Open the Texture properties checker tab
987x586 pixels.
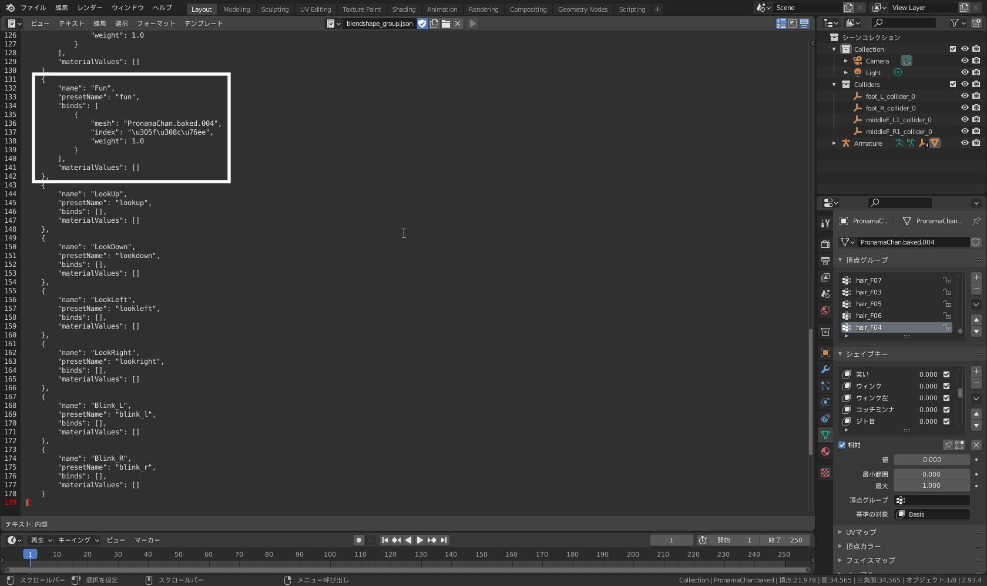tap(825, 473)
